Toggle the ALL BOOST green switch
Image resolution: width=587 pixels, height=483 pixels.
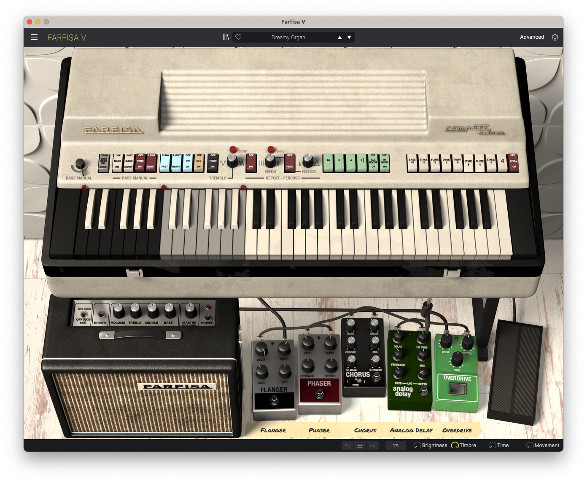[x=373, y=163]
